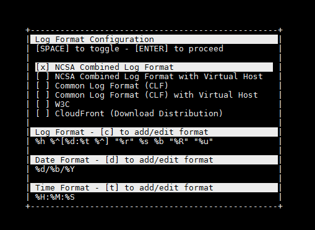This screenshot has height=230, width=315.
Task: Check Common Log Format (CLF) with Virtual Host
Action: coord(43,95)
